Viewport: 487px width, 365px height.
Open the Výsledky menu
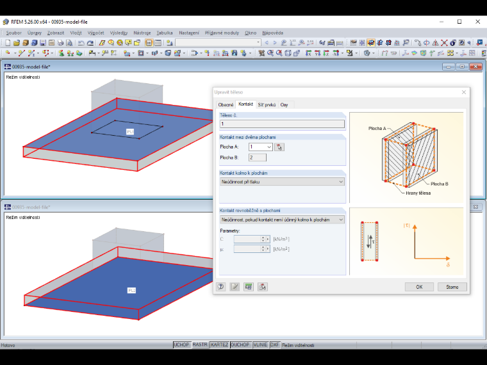click(x=119, y=33)
